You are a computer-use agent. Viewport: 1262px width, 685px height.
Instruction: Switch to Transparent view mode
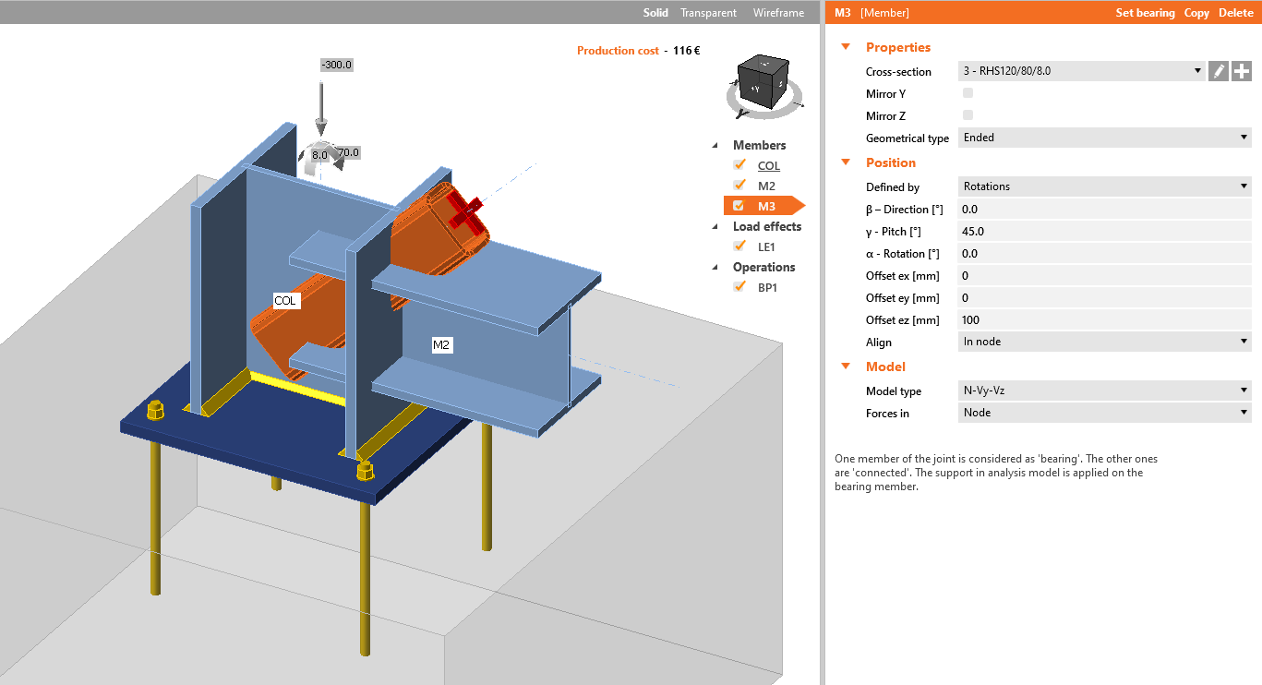(708, 13)
